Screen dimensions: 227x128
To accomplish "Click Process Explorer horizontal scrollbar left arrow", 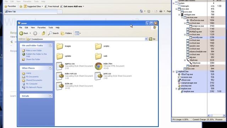I will coord(209,115).
